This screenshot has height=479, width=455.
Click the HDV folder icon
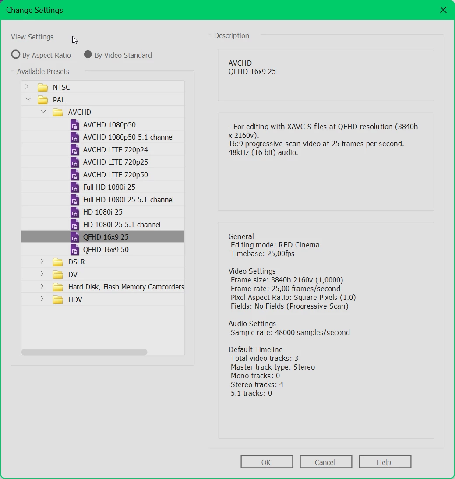[x=58, y=299]
